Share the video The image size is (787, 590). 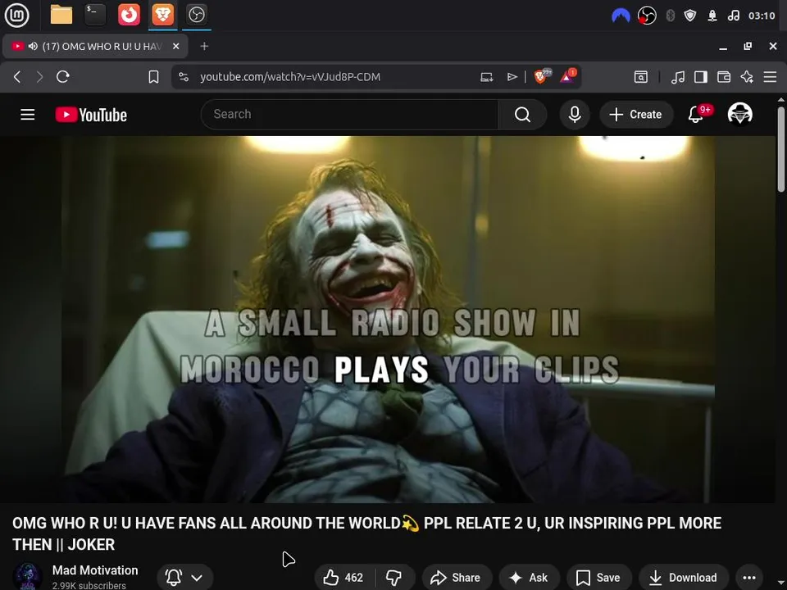457,578
